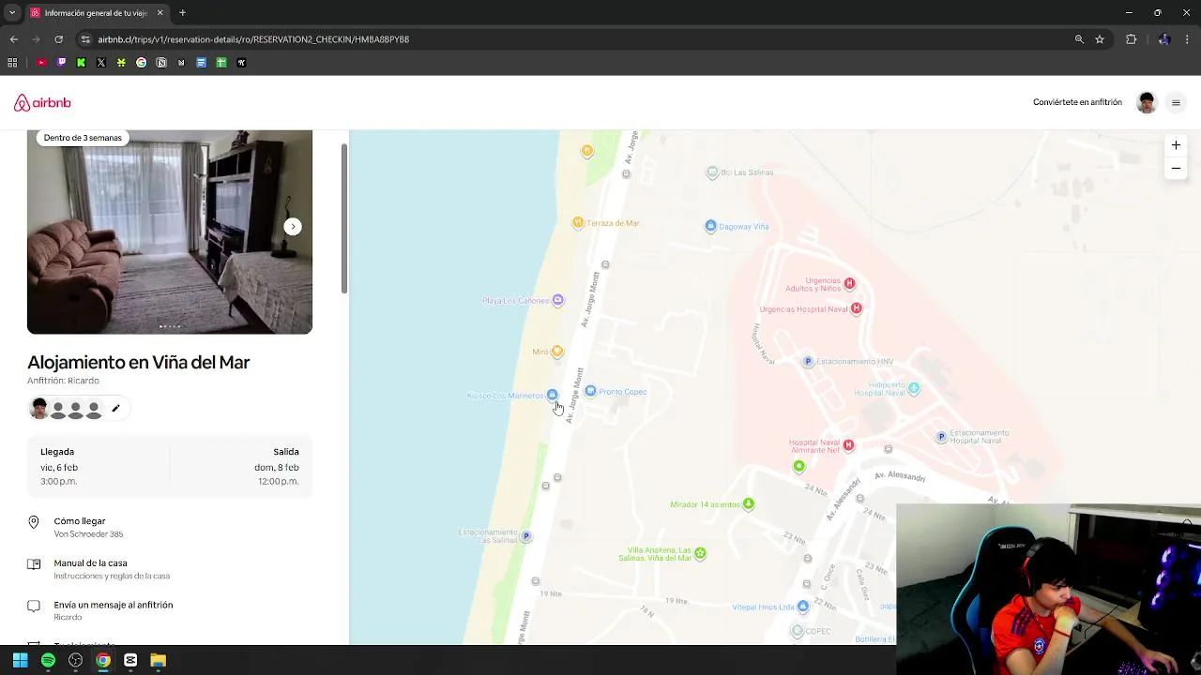The height and width of the screenshot is (675, 1201).
Task: Open OBS Studio from the taskbar
Action: (x=75, y=660)
